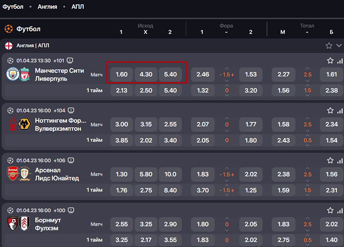Screen dimensions: 344x247
Task: Click the Manchester City club logo
Action: click(12, 74)
